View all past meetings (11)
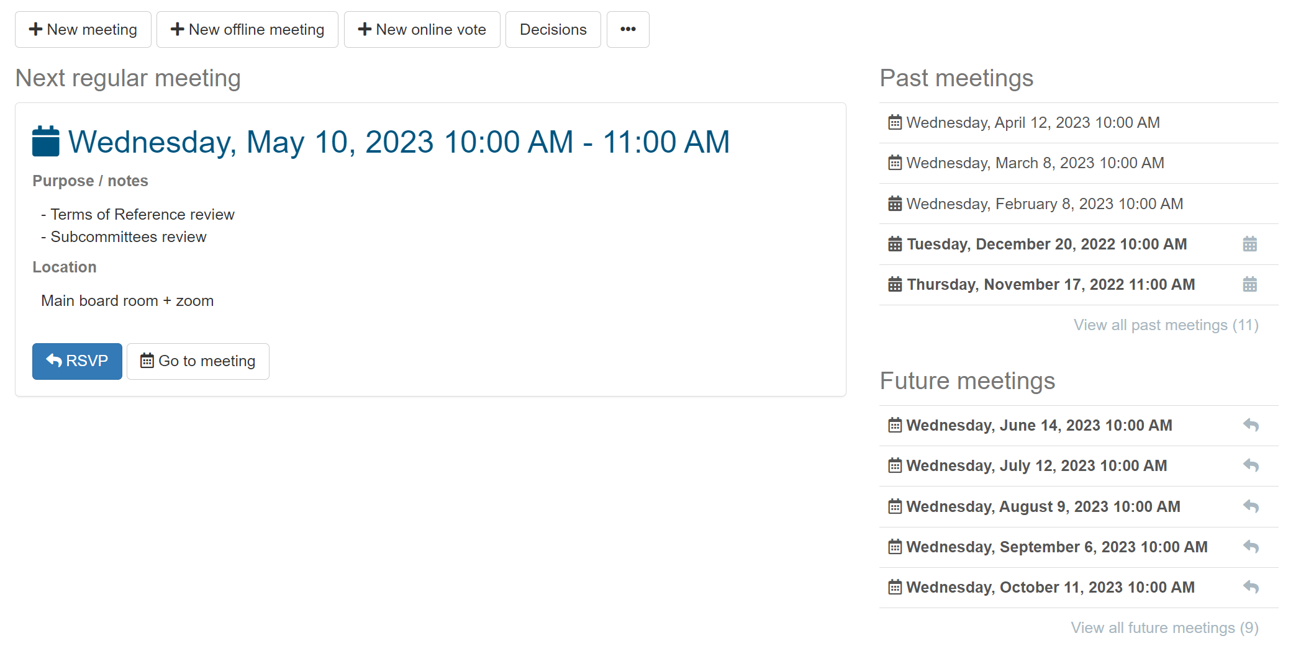Image resolution: width=1301 pixels, height=646 pixels. pos(1166,325)
